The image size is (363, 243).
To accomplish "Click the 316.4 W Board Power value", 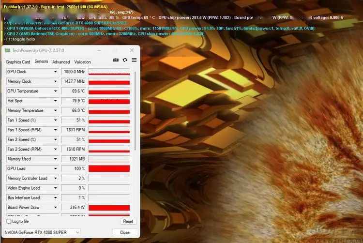I will 74,208.
